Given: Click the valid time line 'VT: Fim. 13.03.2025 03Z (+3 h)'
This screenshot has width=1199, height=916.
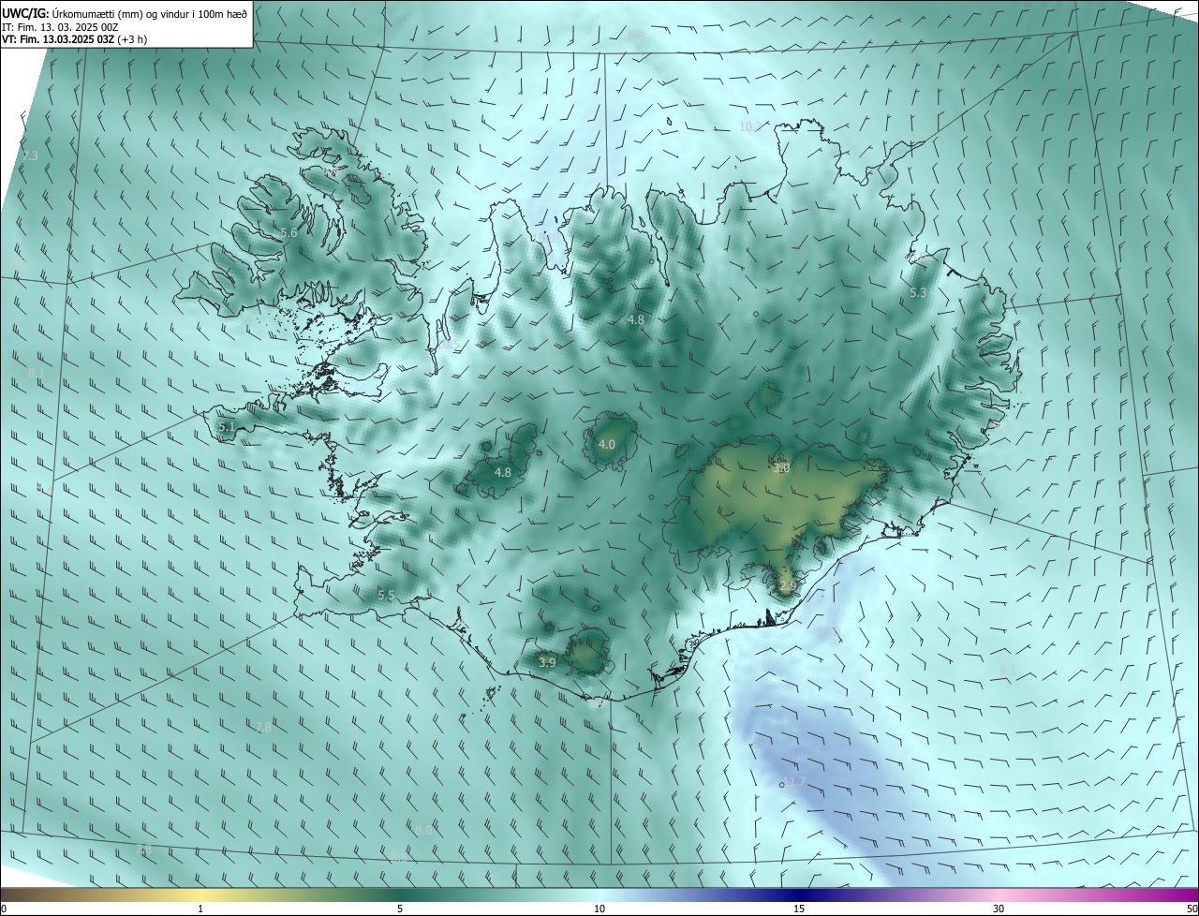Looking at the screenshot, I should pos(75,39).
